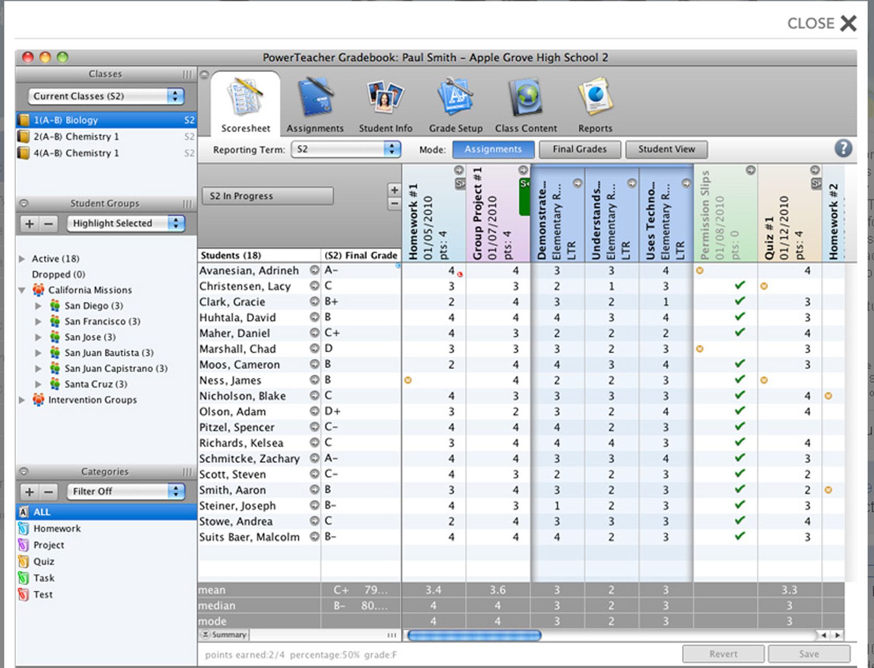Toggle Permission Slips checkmark for Stowe, Andrea
Image resolution: width=874 pixels, height=668 pixels.
click(740, 521)
